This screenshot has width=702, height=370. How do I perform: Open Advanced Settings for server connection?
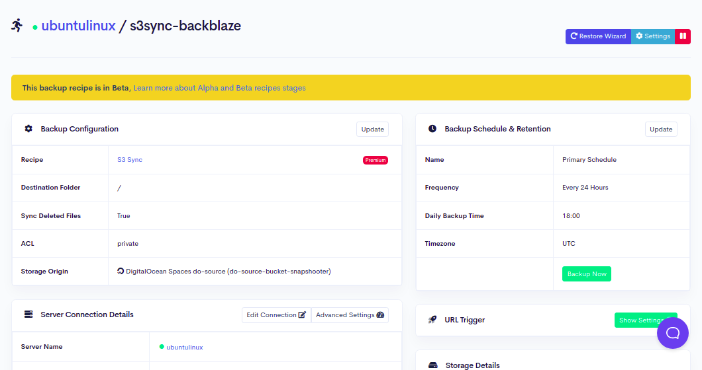(x=350, y=315)
